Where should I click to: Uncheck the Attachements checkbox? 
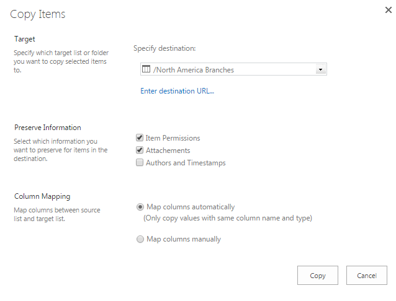140,150
